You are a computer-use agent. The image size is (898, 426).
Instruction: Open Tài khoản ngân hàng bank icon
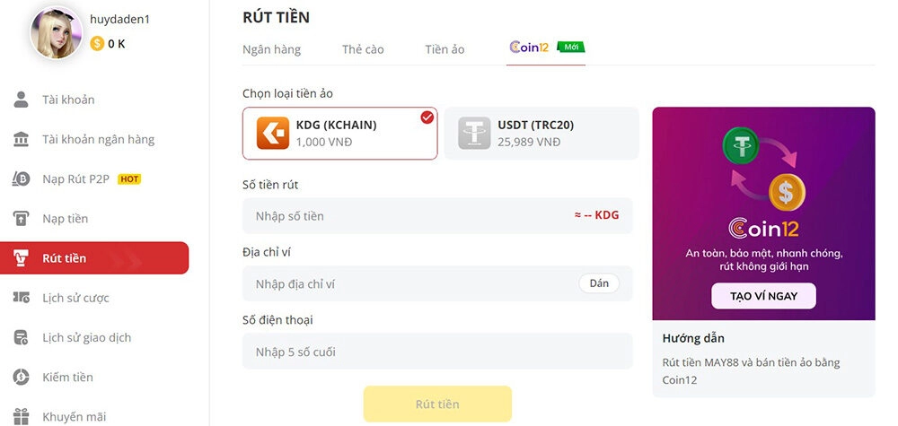click(22, 139)
